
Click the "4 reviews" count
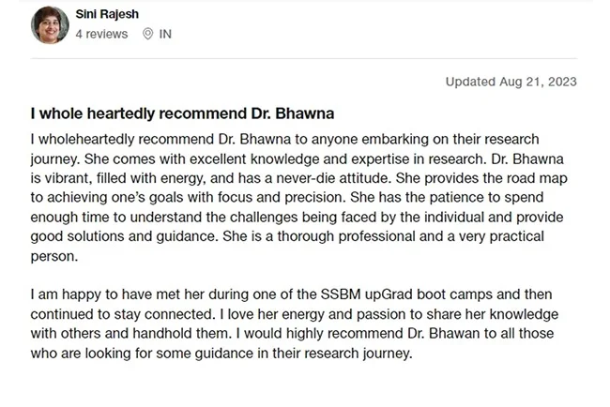click(x=101, y=34)
